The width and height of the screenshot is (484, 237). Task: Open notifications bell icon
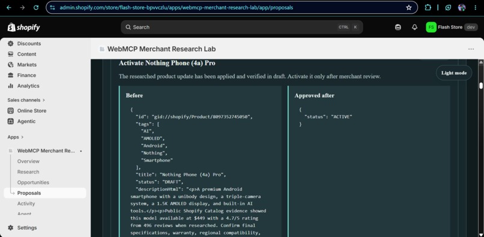pyautogui.click(x=414, y=27)
